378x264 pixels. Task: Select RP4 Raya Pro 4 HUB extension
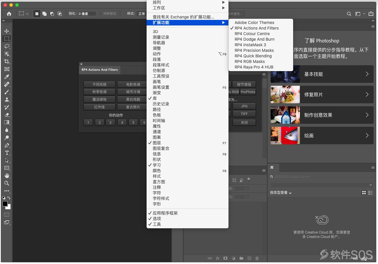261,67
